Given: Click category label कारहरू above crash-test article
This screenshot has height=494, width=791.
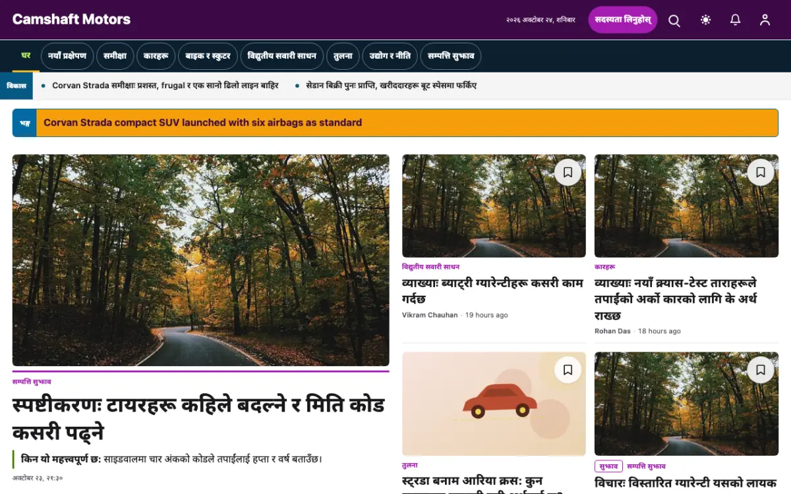Looking at the screenshot, I should 604,267.
